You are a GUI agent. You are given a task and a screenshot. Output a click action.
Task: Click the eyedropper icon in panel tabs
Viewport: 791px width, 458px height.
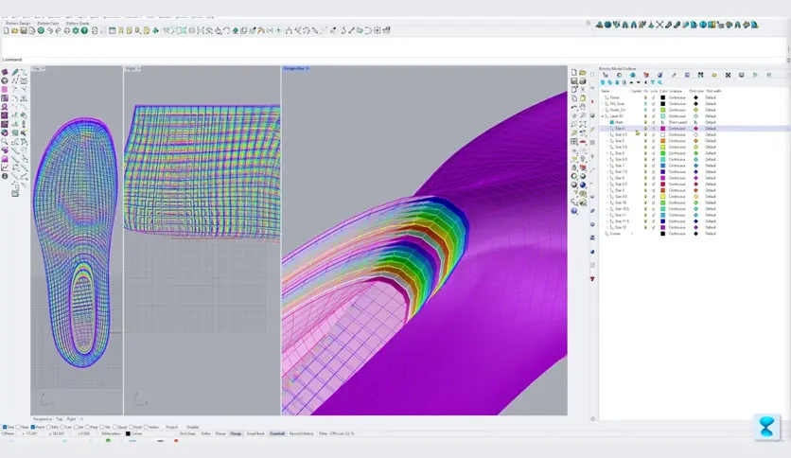[x=674, y=75]
